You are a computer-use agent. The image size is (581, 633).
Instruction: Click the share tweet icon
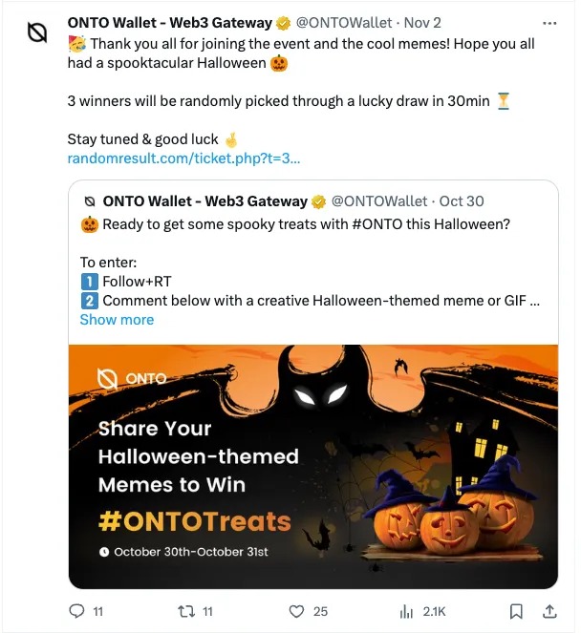(x=549, y=610)
